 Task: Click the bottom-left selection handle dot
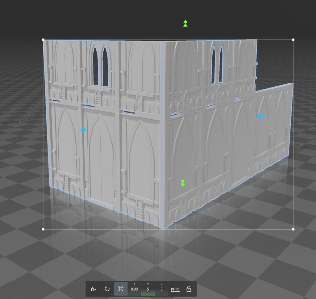click(43, 229)
